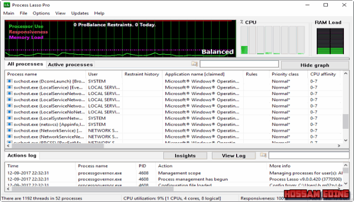Click 'Managing processes for user(s)' log info

click(306, 173)
